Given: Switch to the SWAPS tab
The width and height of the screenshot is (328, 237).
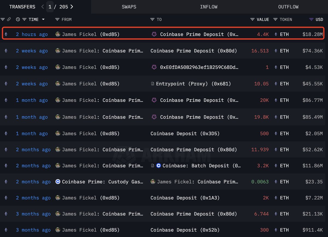Looking at the screenshot, I should coord(129,7).
